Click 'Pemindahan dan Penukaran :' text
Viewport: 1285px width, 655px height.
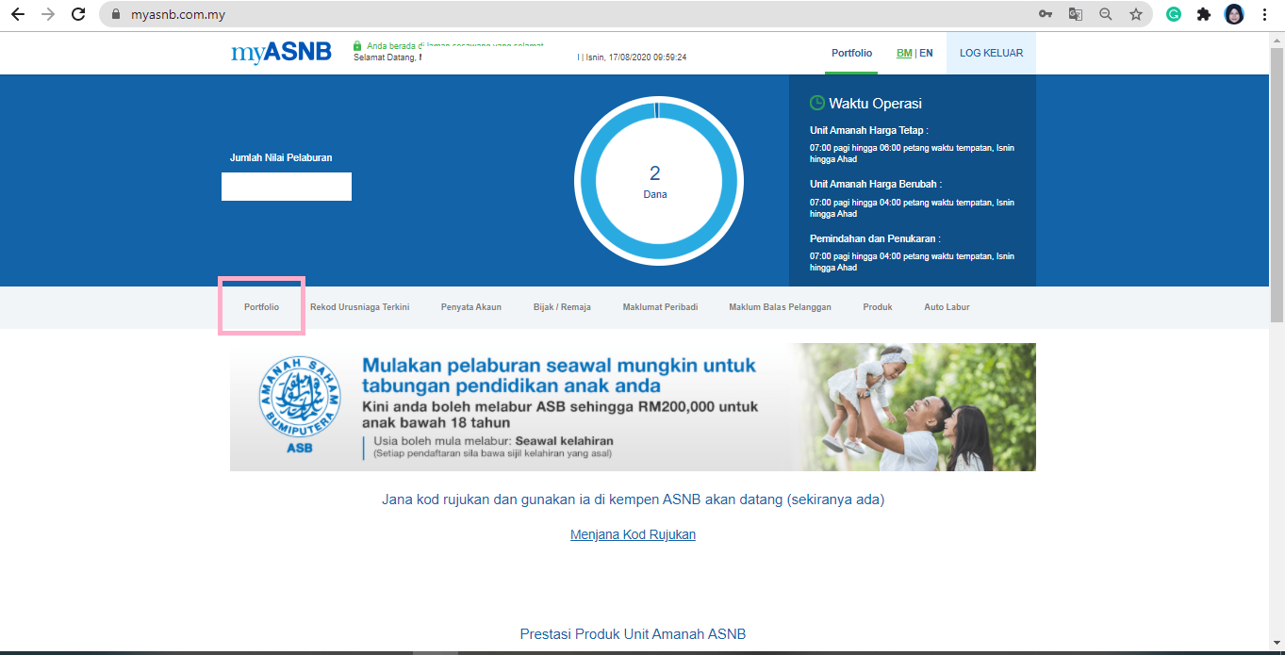click(x=875, y=238)
